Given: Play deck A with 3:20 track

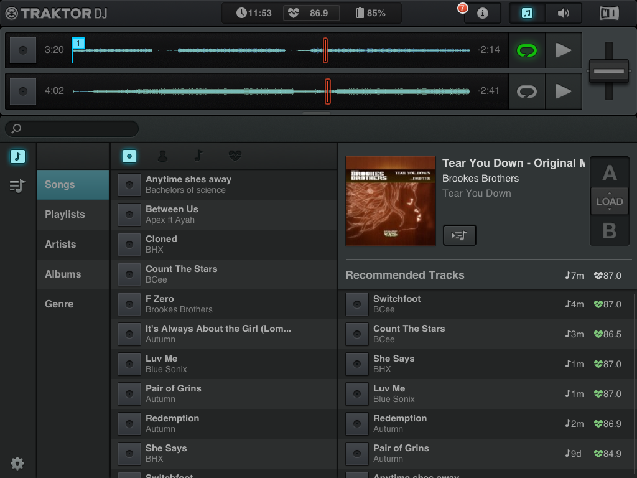Looking at the screenshot, I should (x=564, y=50).
